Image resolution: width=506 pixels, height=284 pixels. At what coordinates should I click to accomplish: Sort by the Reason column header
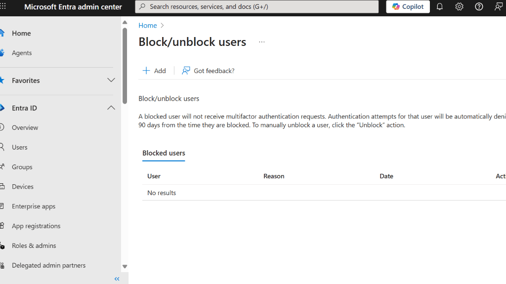[x=274, y=176]
